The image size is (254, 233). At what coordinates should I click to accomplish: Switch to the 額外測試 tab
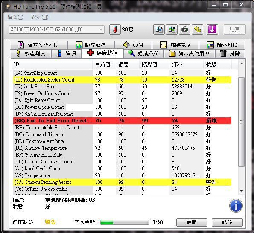tap(222, 45)
